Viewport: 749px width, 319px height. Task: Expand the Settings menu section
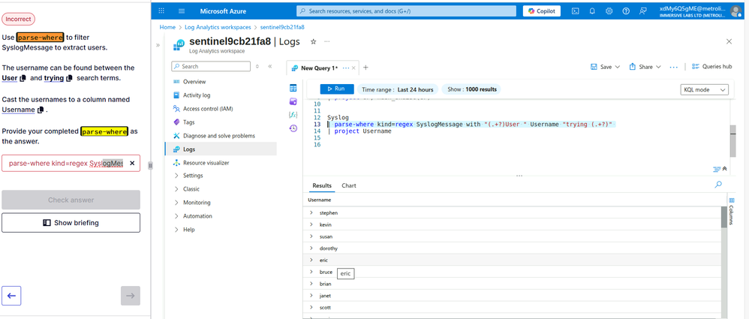(x=176, y=176)
